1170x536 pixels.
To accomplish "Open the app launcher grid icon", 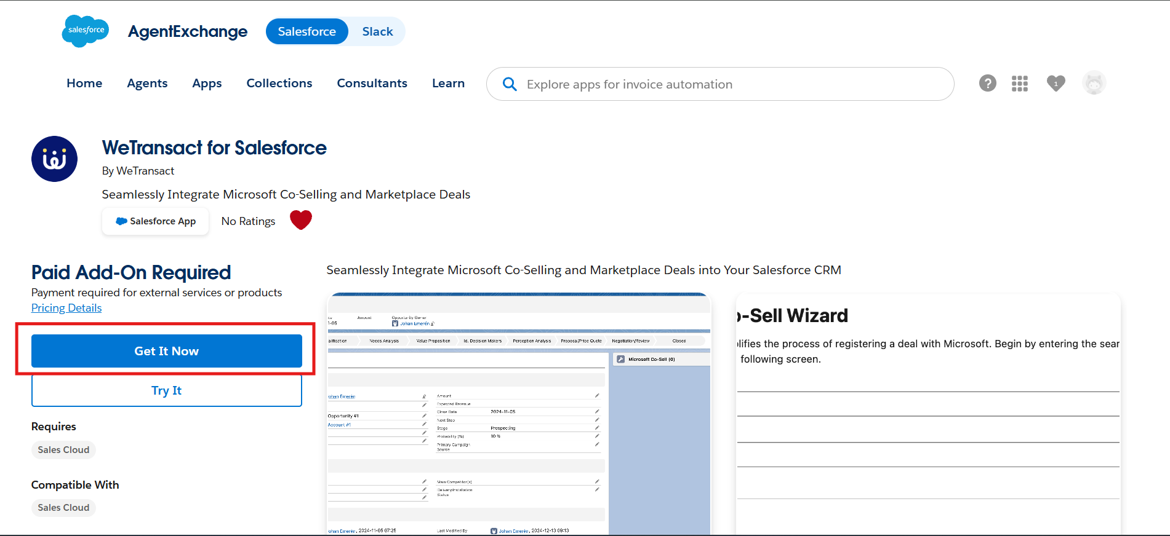I will point(1020,84).
